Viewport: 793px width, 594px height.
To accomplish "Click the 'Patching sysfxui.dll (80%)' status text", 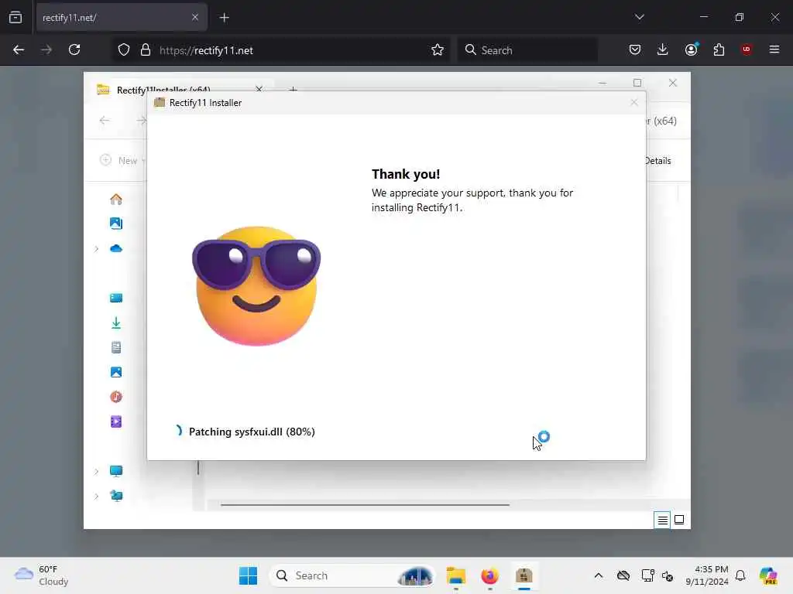I will coord(252,432).
